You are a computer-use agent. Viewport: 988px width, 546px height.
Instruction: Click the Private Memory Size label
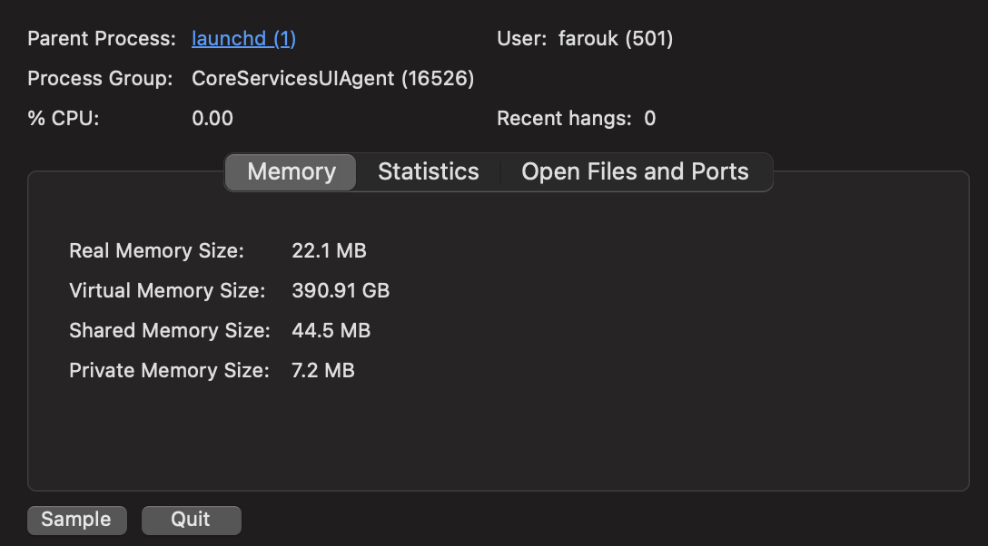(x=169, y=370)
